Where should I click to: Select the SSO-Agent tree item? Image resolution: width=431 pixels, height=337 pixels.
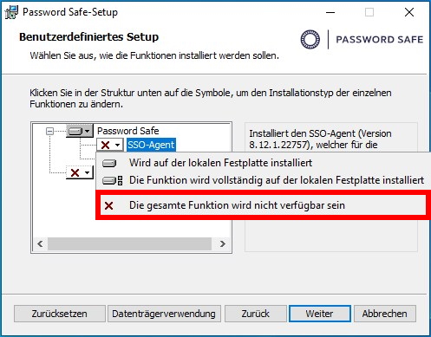(151, 145)
